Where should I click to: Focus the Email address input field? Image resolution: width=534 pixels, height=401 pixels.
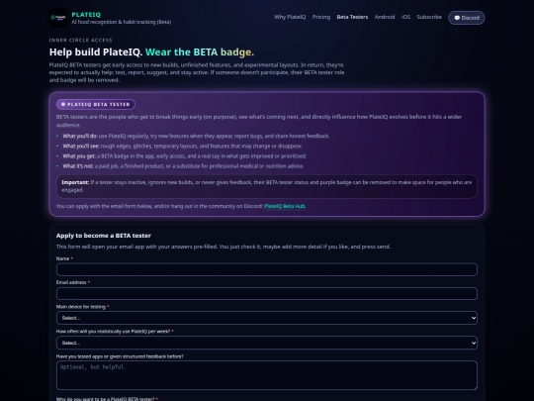pyautogui.click(x=267, y=294)
